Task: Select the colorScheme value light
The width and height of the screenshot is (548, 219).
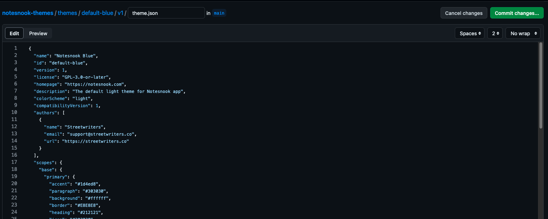Action: [x=82, y=98]
